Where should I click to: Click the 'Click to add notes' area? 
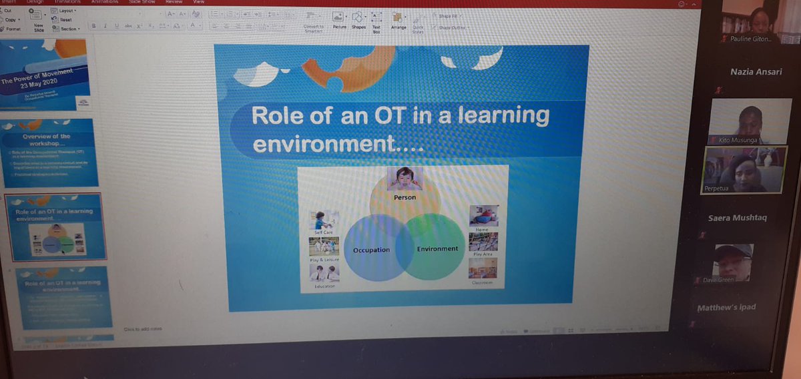pos(143,329)
